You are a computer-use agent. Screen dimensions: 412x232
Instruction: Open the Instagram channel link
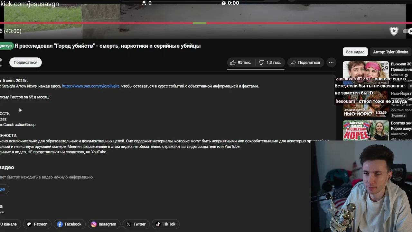point(104,224)
